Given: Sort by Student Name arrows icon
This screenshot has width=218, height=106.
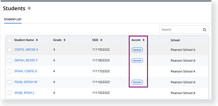Looking at the screenshot, I should coord(37,40).
